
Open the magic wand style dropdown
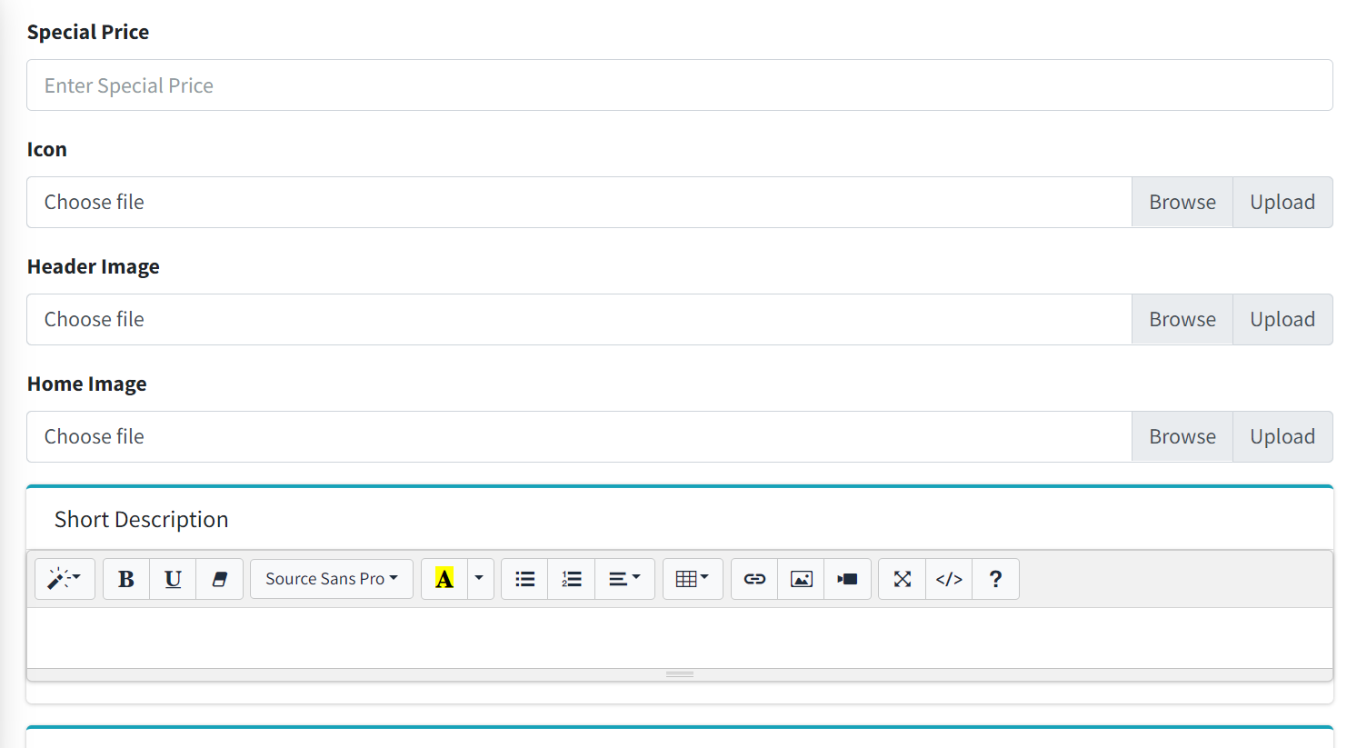click(x=65, y=579)
